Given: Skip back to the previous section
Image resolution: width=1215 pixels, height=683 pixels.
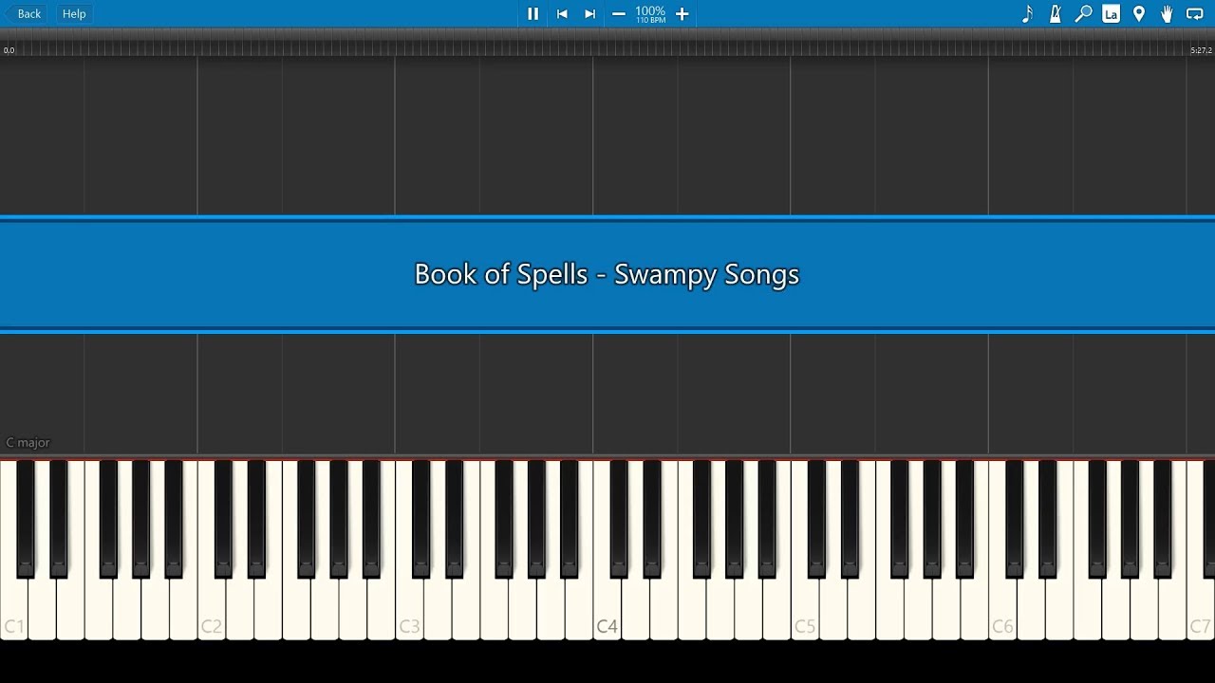Looking at the screenshot, I should point(562,13).
